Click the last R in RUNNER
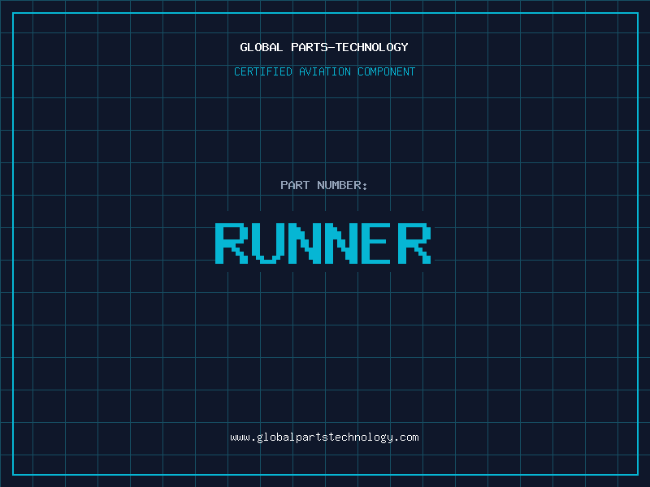This screenshot has width=650, height=487. [414, 243]
